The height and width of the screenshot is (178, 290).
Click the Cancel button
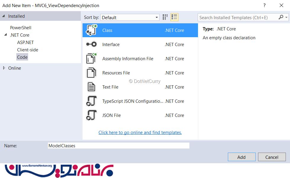[272, 157]
